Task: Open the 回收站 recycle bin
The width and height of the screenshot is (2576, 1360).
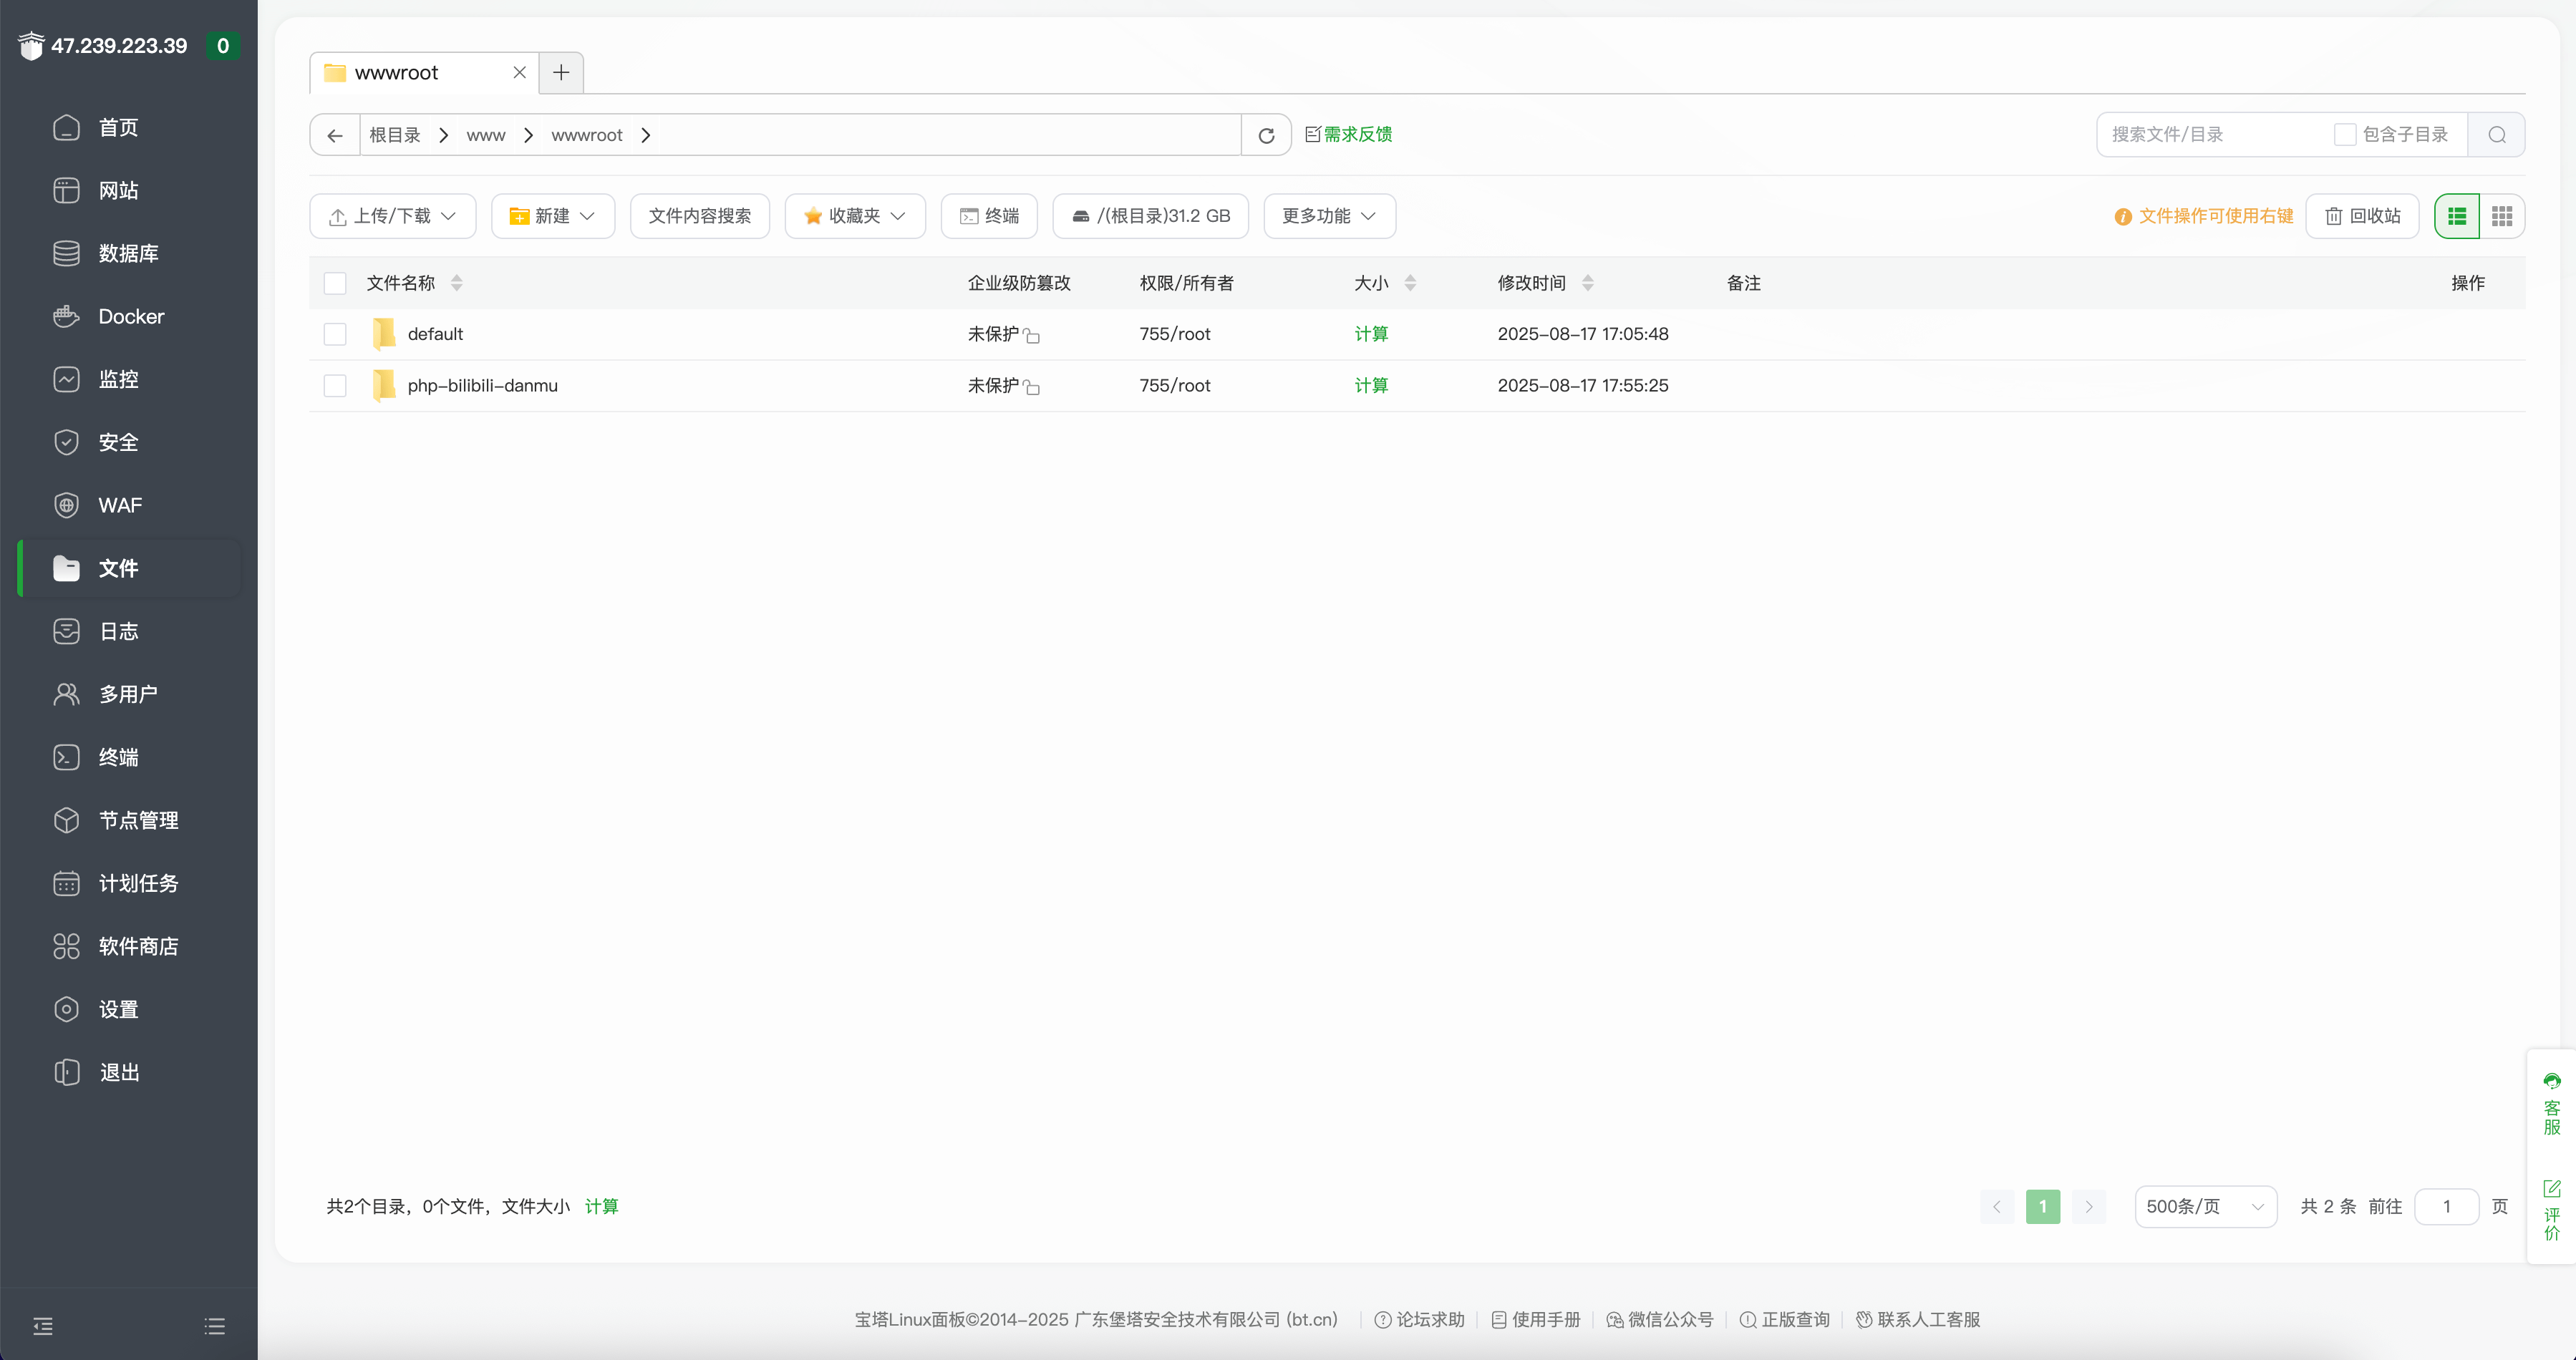Action: [x=2362, y=216]
